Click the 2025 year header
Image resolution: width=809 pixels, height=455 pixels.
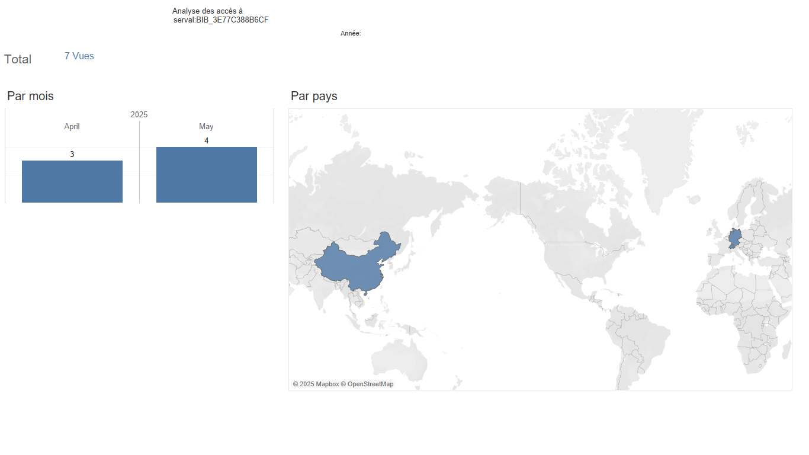[139, 114]
